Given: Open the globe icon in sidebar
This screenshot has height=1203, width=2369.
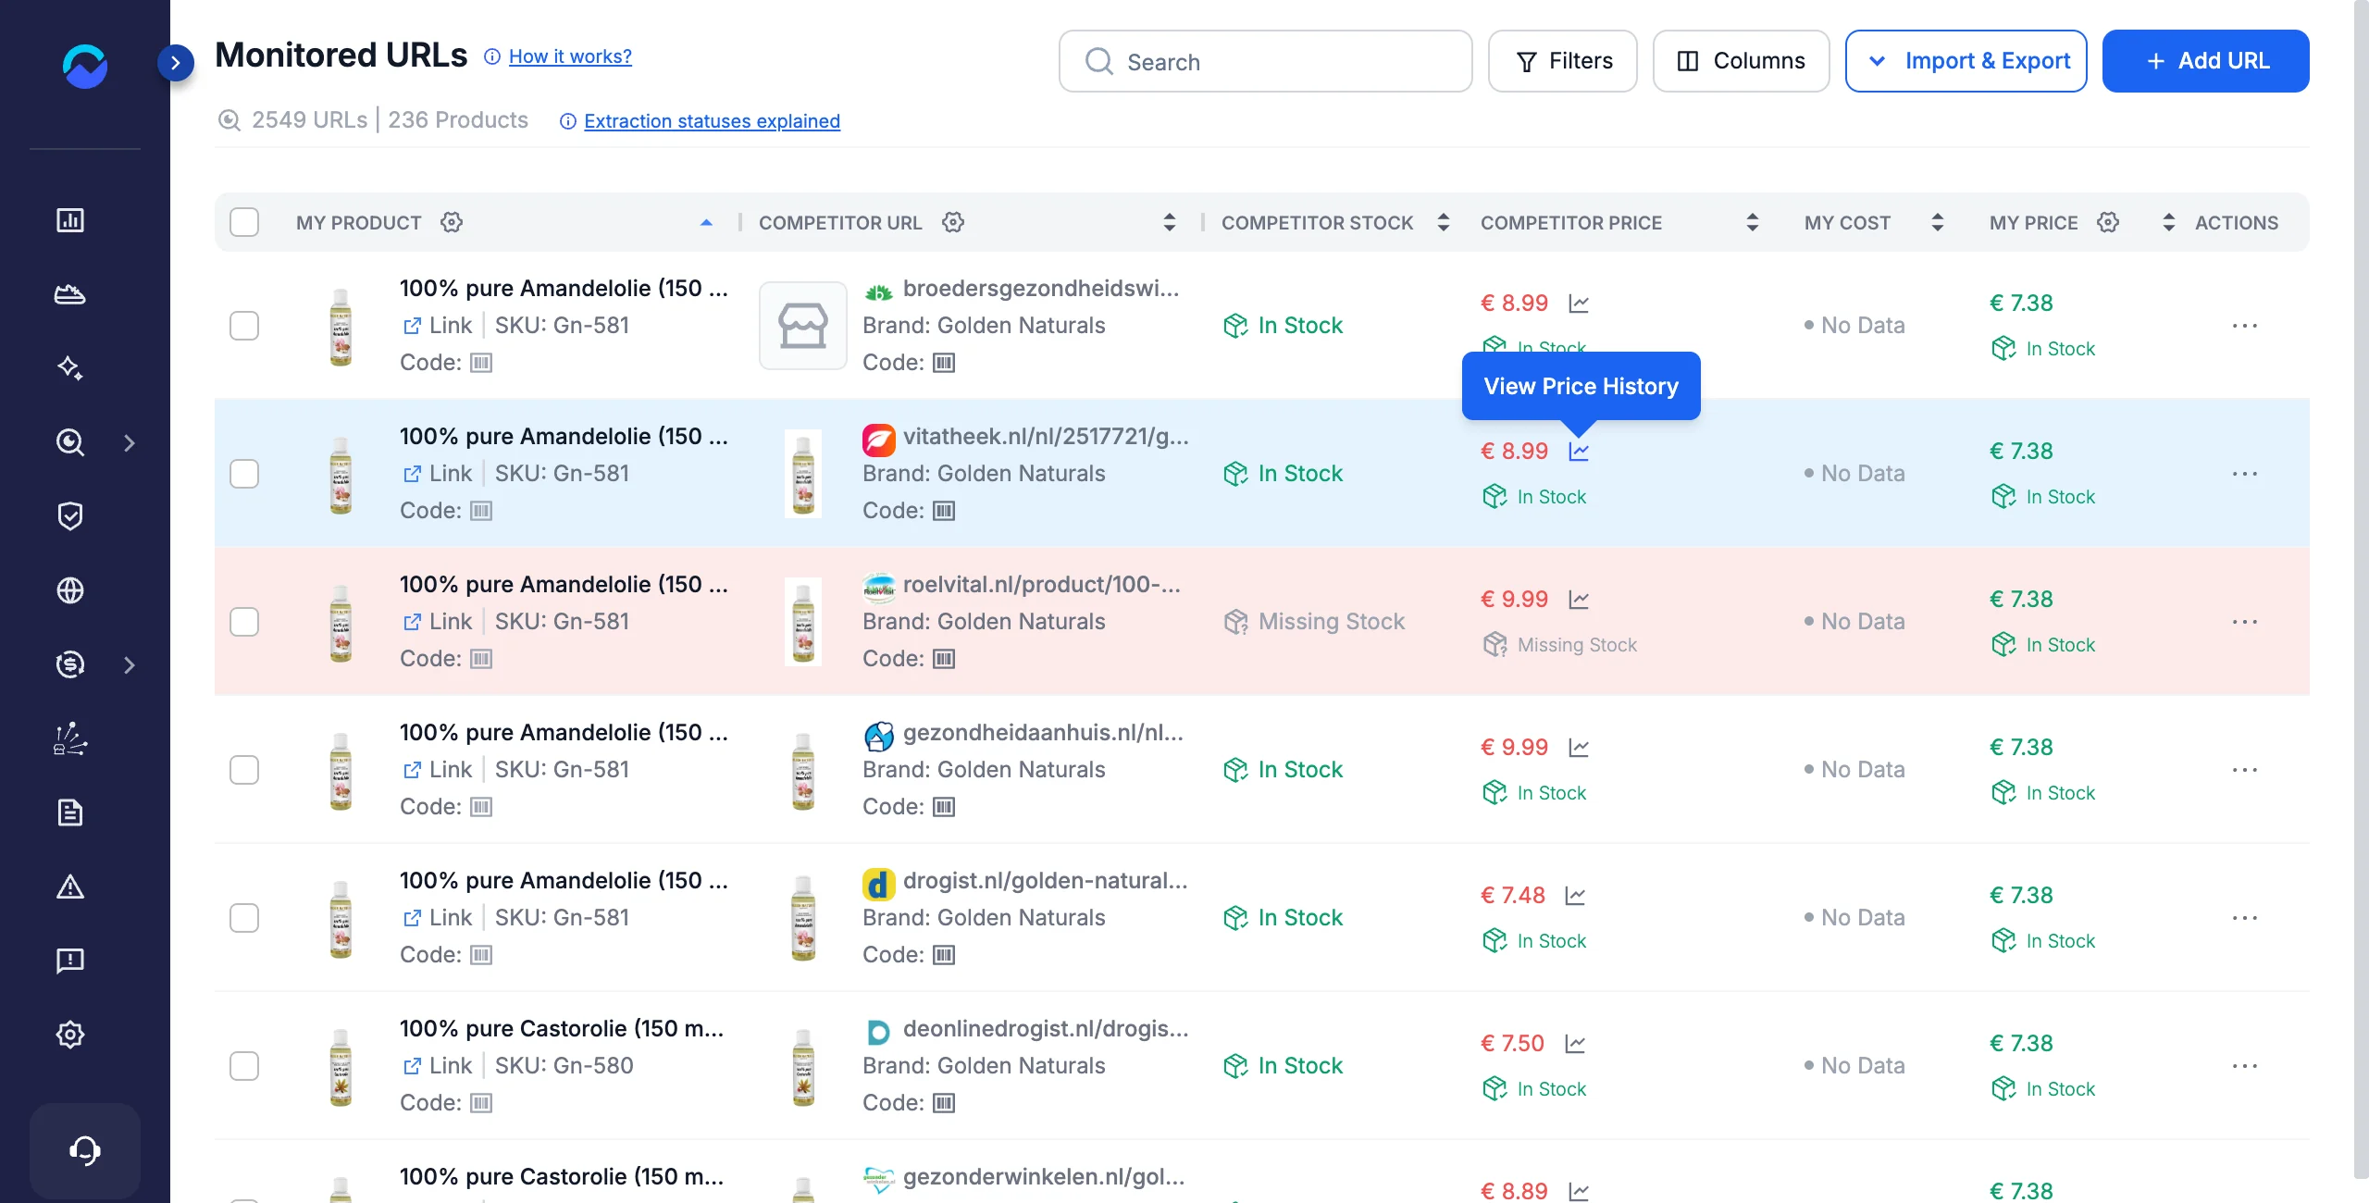Looking at the screenshot, I should 70,590.
